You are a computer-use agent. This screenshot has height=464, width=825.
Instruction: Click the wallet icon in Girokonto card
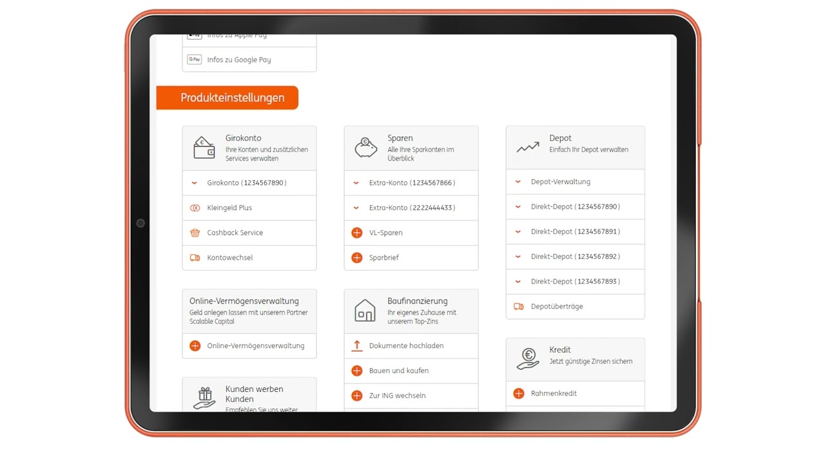(204, 148)
